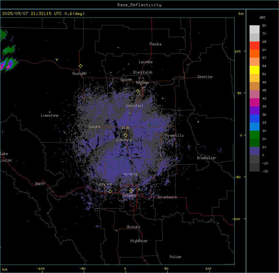Viewport: 279px width, 273px height.
Task: Click the Limestone label
Action: point(50,115)
